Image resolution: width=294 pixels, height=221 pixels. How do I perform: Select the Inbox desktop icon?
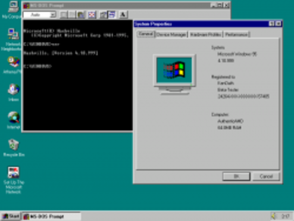point(13,93)
